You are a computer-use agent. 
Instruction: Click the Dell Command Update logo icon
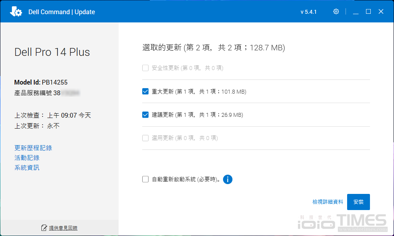pos(16,11)
